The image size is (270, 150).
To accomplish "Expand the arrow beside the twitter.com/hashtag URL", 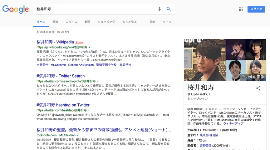I will tap(89, 110).
